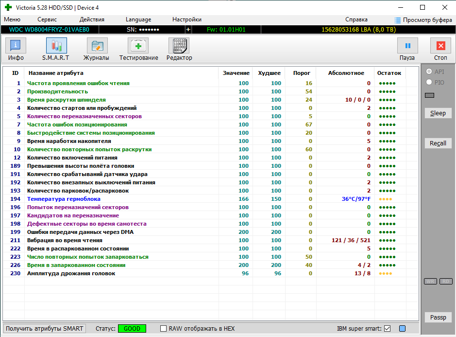Screen dimensions: 456x337
Task: Select the S.M.A.R.T toolbar icon
Action: 56,50
